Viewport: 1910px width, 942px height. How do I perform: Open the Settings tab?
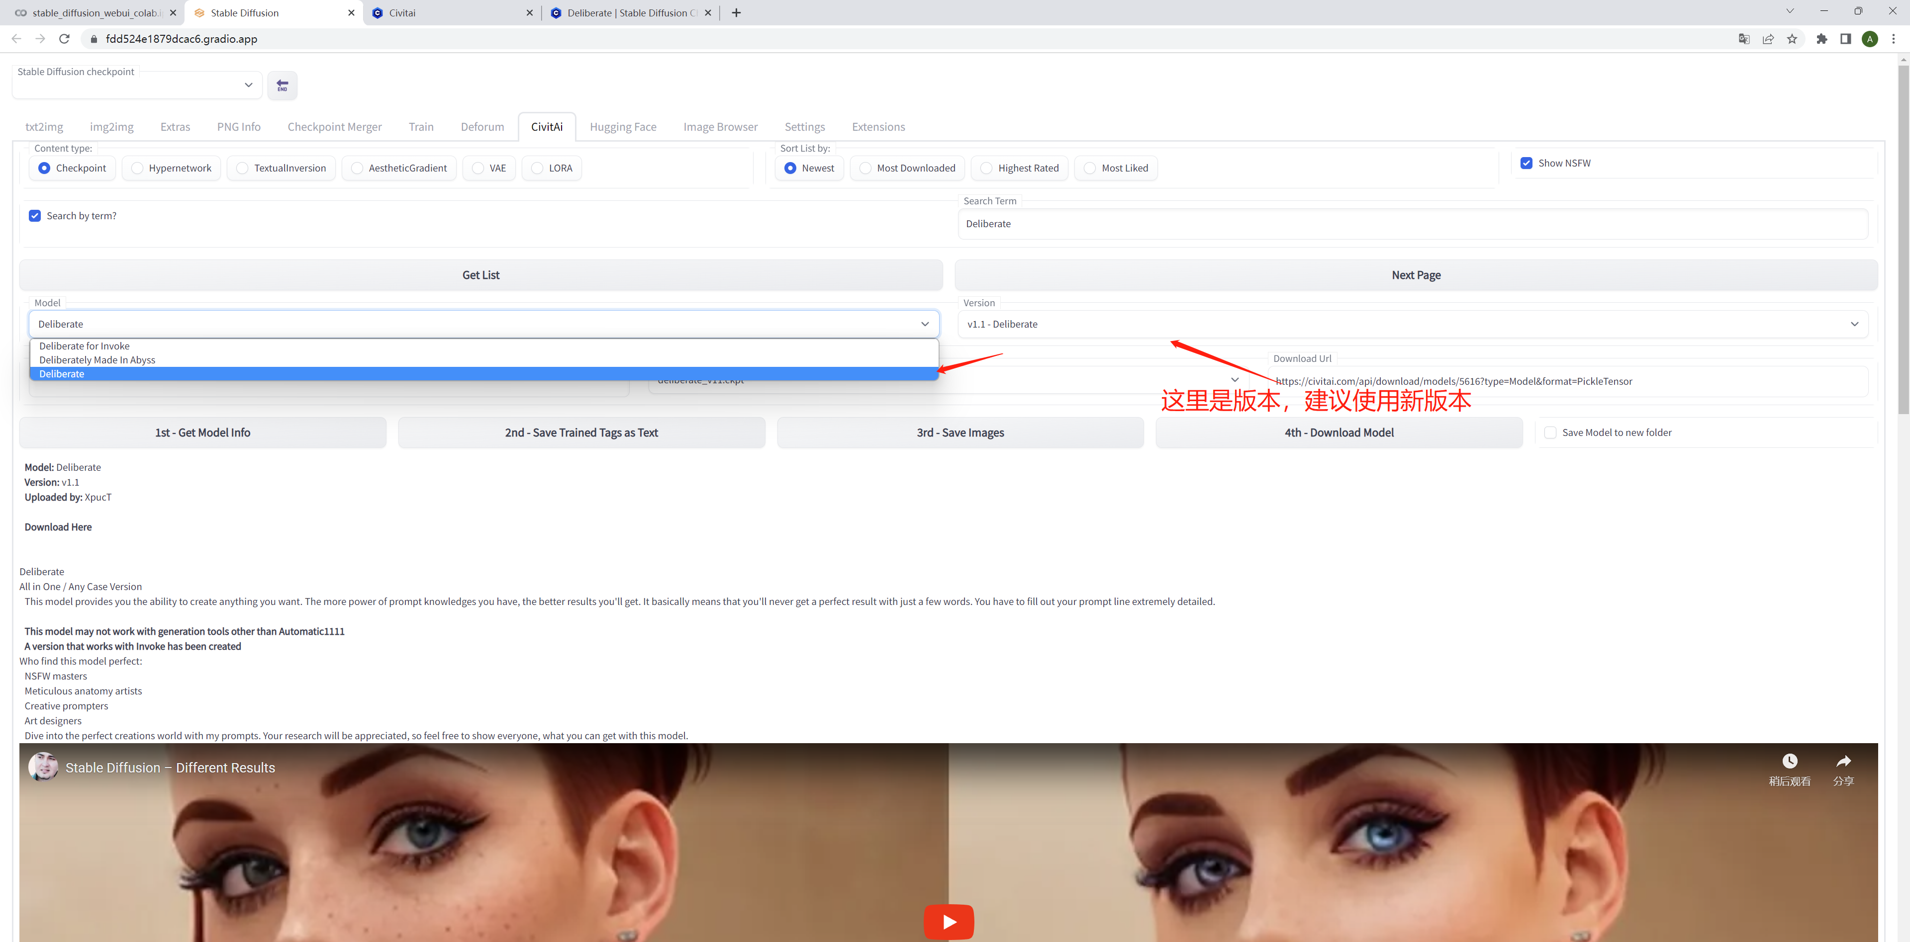(805, 127)
